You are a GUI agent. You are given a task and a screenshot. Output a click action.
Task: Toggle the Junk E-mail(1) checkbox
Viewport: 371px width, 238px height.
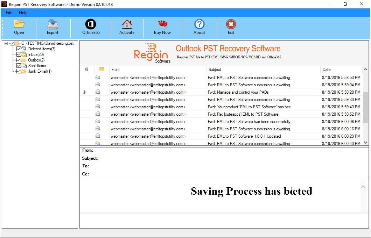tap(19, 71)
